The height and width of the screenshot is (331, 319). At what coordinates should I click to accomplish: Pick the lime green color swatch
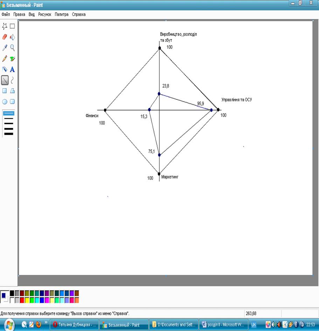point(32,300)
